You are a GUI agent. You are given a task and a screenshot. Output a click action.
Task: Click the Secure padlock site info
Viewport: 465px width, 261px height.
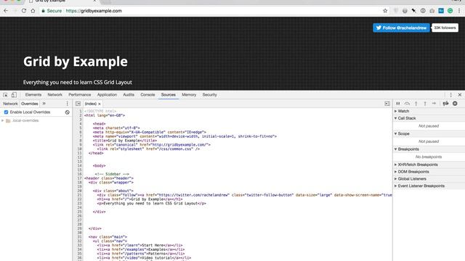click(x=52, y=11)
